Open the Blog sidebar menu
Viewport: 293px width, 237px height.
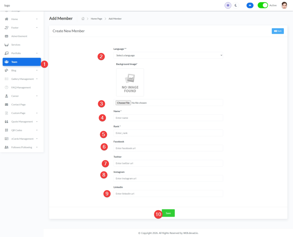pyautogui.click(x=14, y=70)
